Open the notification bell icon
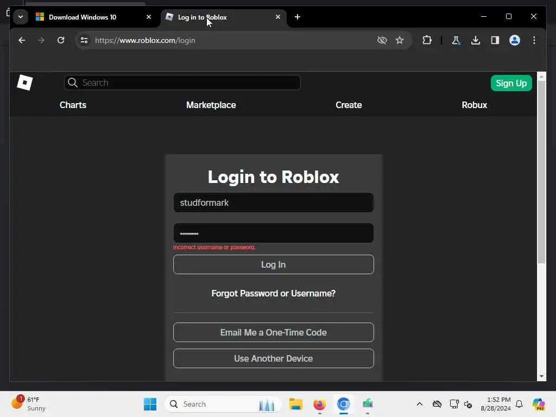This screenshot has height=417, width=556. (519, 404)
